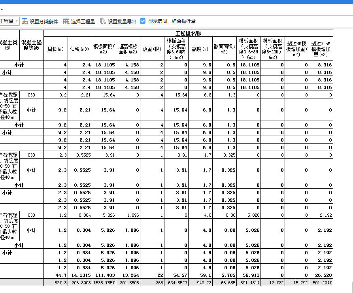The width and height of the screenshot is (353, 293).
Task: Select the subtotal cell 56.913
Action: pos(248,275)
